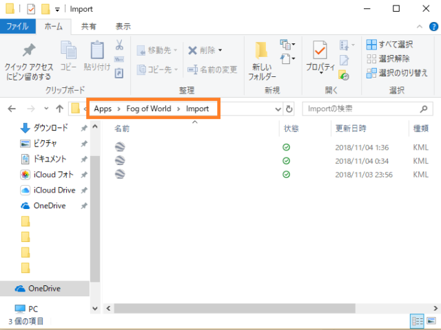This screenshot has width=441, height=330.
Task: Click すべて選択 to select all items
Action: (x=390, y=44)
